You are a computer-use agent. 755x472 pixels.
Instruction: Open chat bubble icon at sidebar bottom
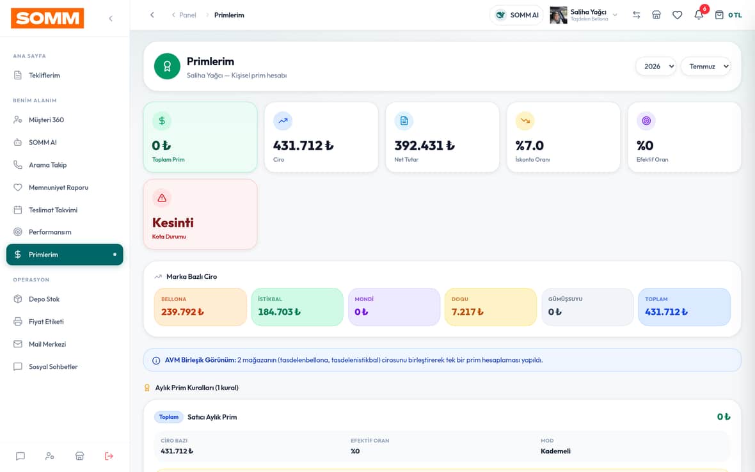[20, 455]
